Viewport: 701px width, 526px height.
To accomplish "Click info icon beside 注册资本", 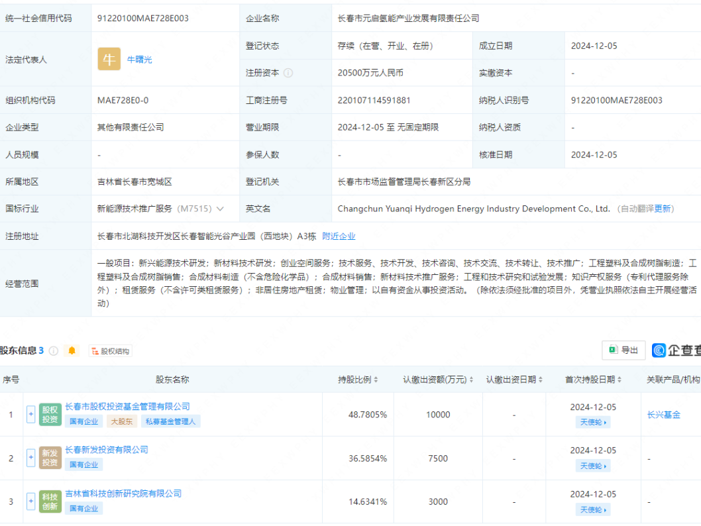I will (288, 73).
